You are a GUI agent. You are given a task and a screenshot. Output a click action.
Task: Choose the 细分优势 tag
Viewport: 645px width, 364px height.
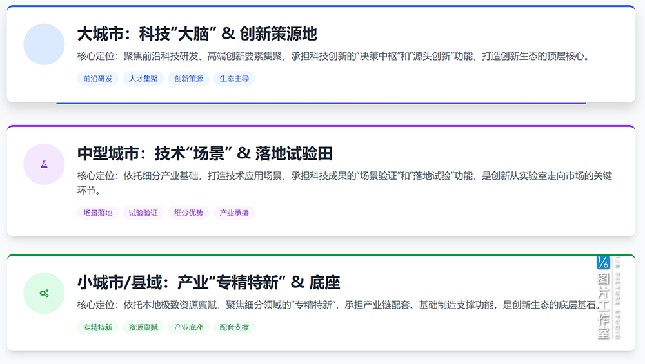click(x=188, y=213)
